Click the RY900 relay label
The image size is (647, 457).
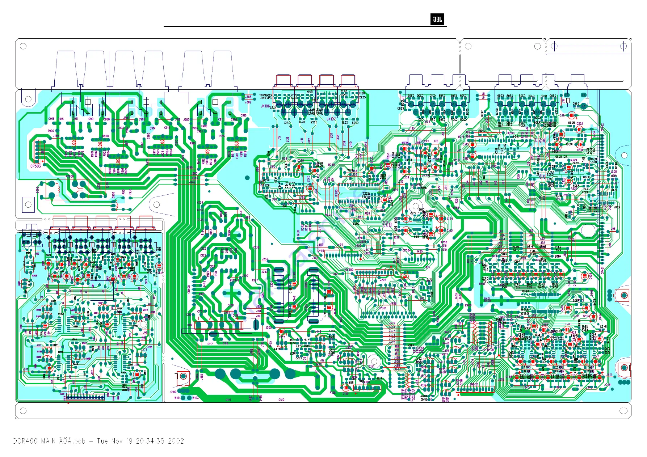pyautogui.click(x=70, y=176)
